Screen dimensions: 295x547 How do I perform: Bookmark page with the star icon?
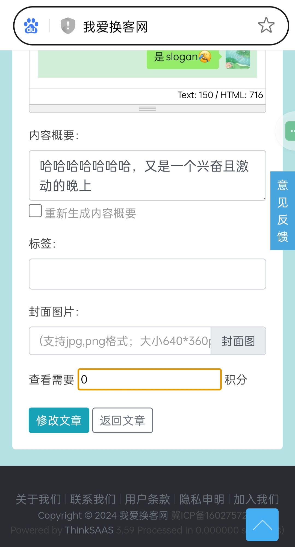266,25
